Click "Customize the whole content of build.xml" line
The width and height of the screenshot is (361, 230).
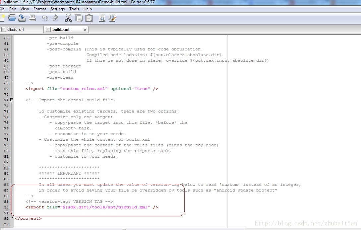pyautogui.click(x=94, y=139)
